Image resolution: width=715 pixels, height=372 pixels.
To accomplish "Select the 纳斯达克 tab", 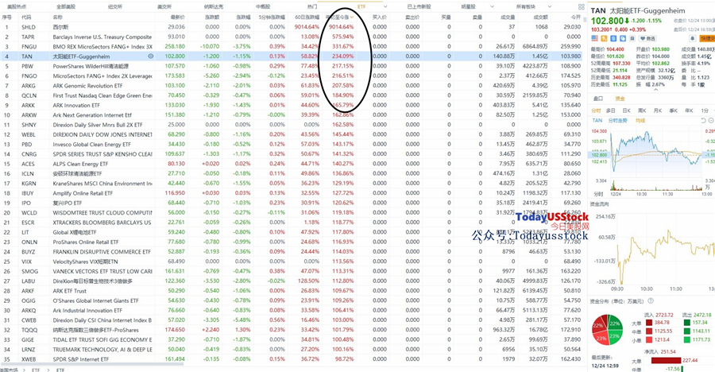I will coord(214,7).
